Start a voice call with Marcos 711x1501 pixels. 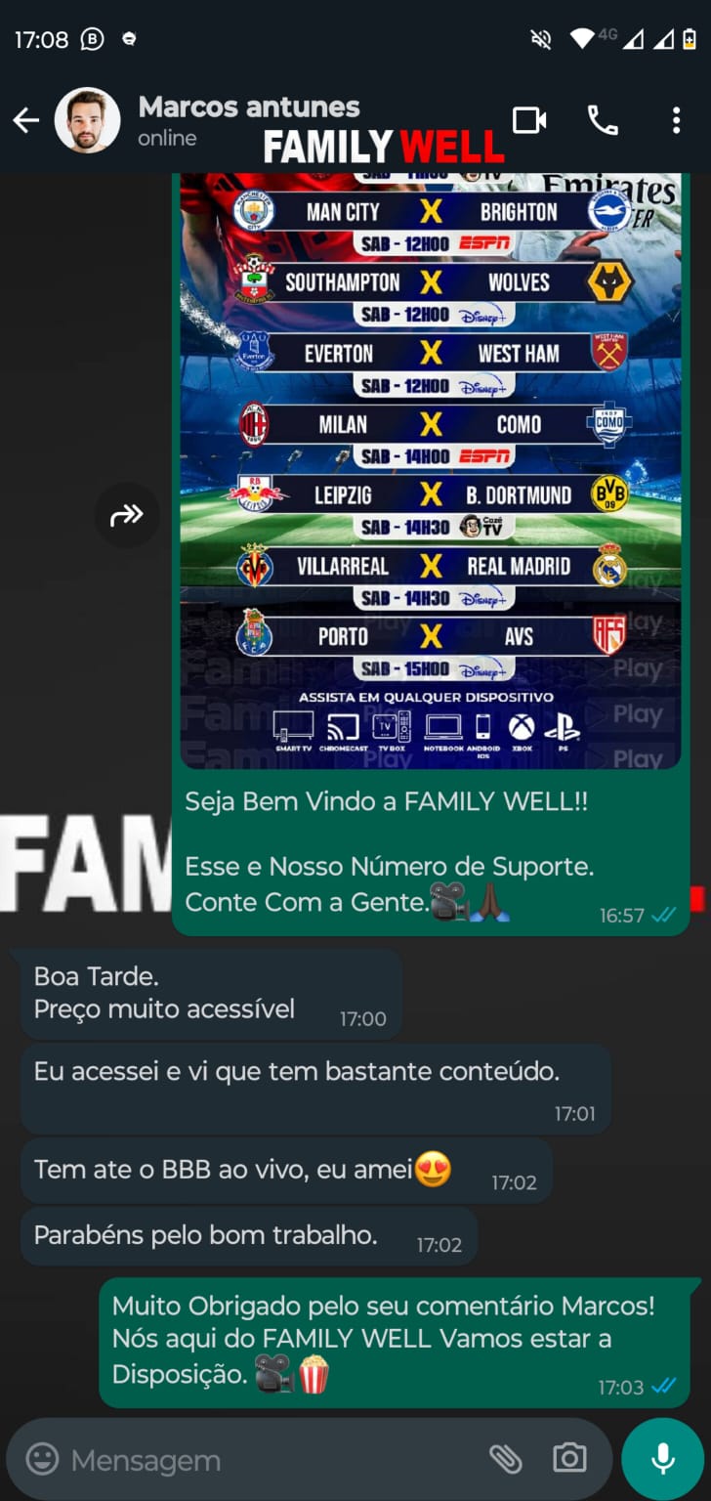pos(603,120)
